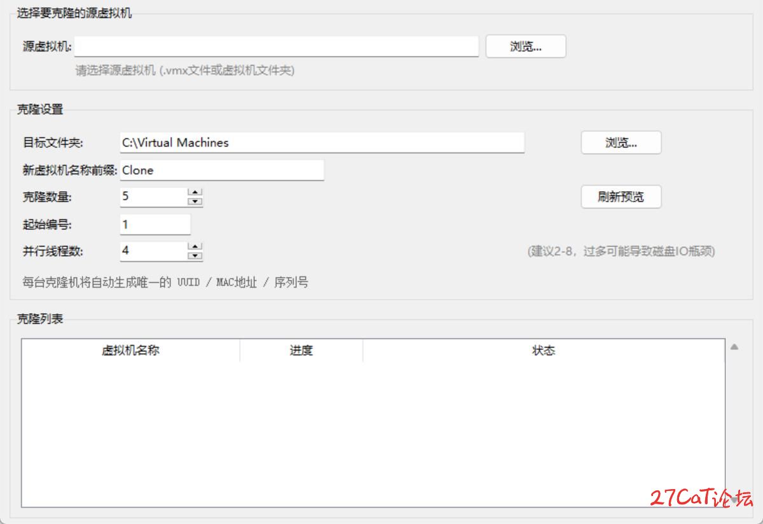The image size is (763, 524).
Task: Click the clone list scroll down arrow
Action: pyautogui.click(x=734, y=500)
